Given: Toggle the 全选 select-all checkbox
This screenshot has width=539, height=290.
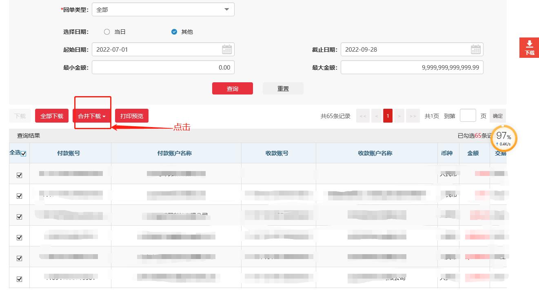Looking at the screenshot, I should click(24, 153).
